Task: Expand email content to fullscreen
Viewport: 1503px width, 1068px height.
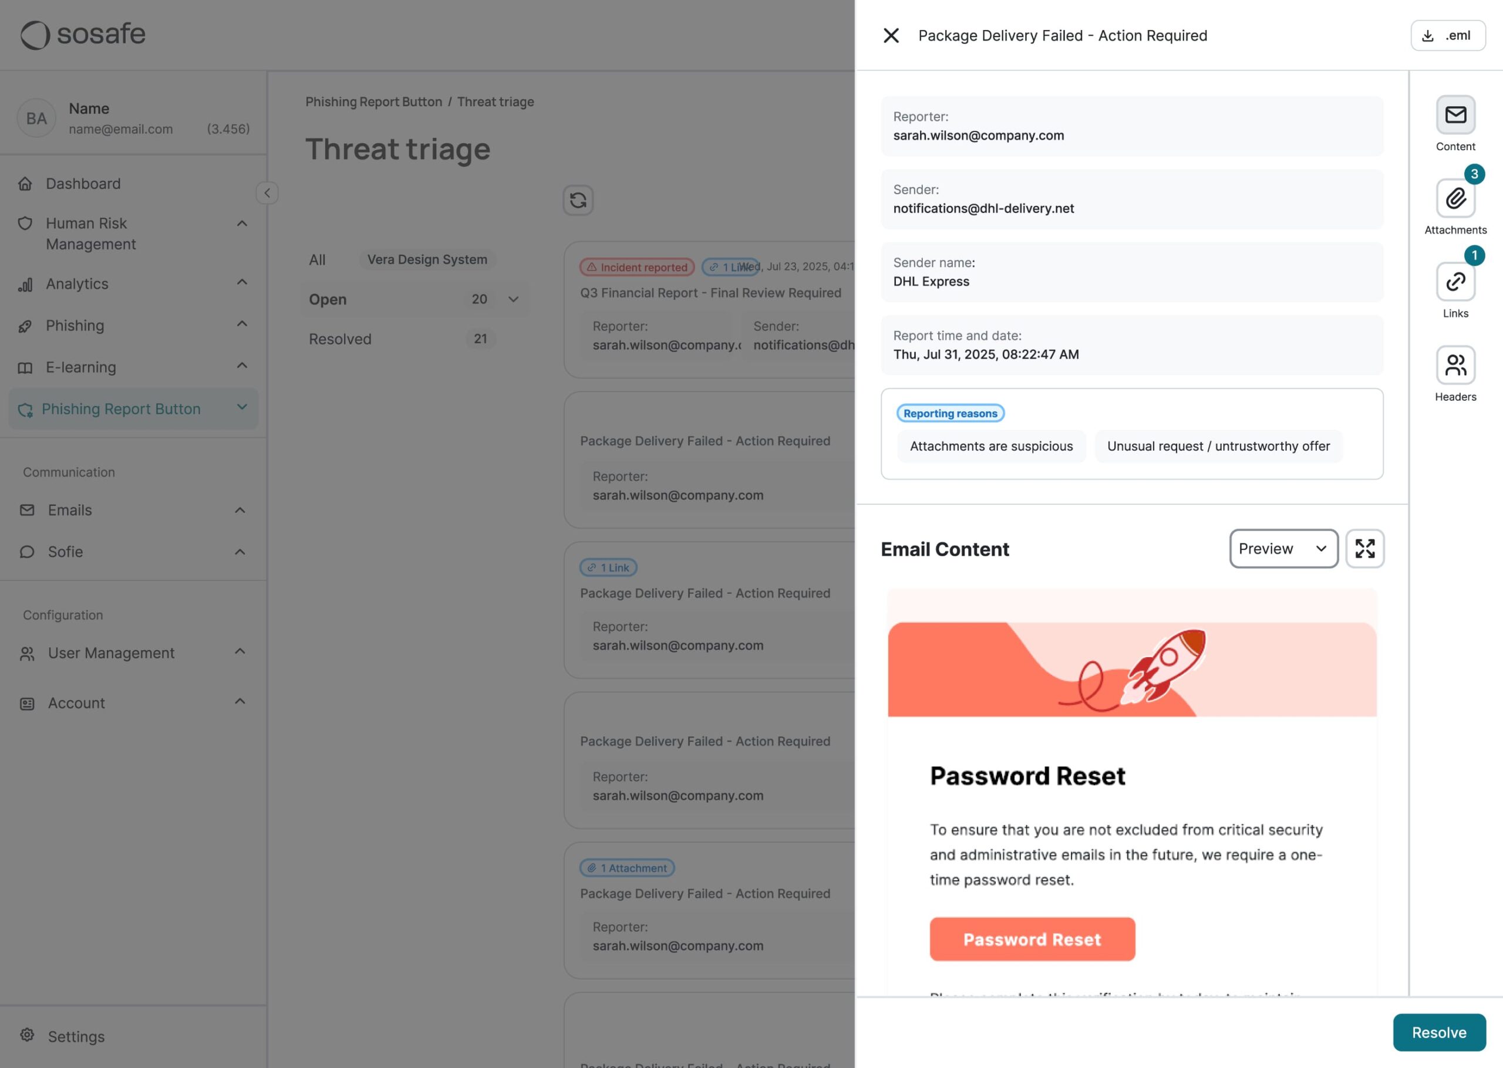Action: [x=1365, y=549]
